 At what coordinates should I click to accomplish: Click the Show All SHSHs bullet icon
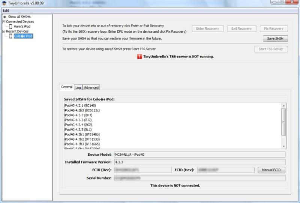4,17
